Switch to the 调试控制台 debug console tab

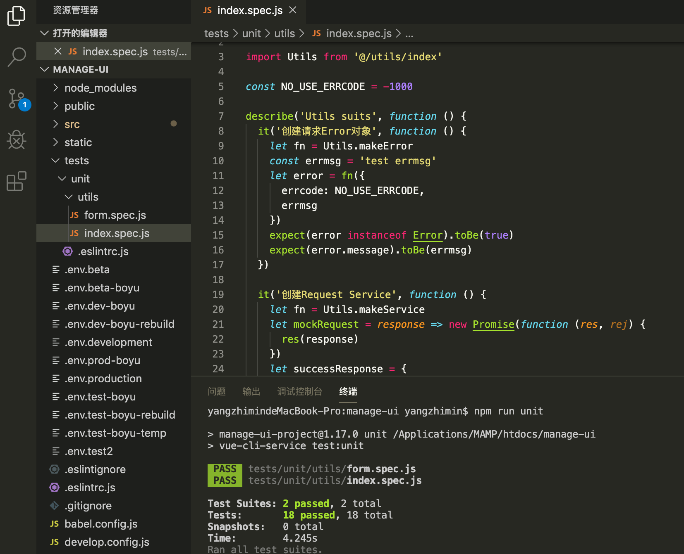click(300, 391)
